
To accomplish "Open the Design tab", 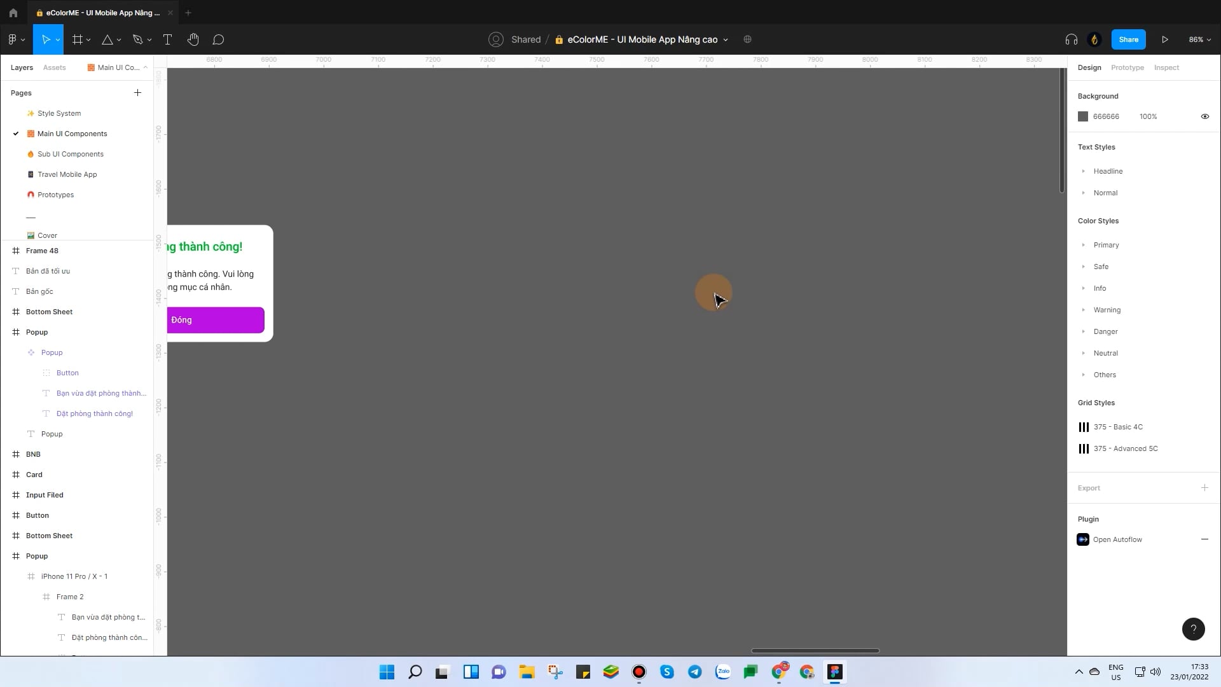I will coord(1089,67).
